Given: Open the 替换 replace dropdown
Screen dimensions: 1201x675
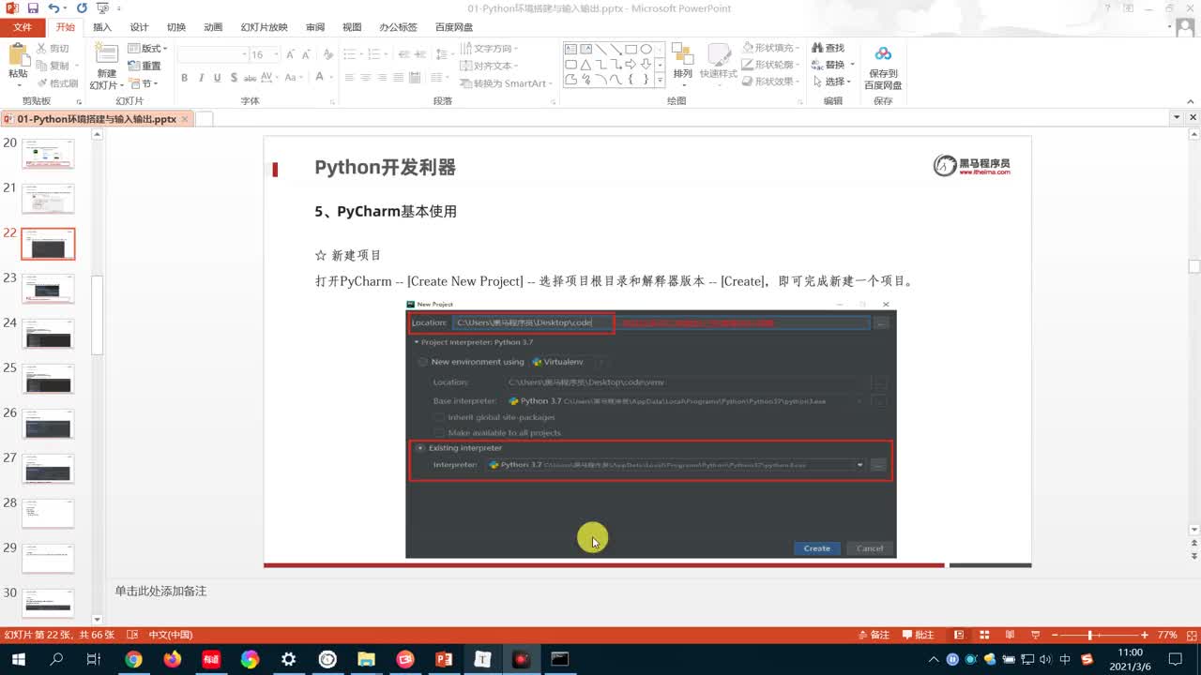Looking at the screenshot, I should pos(833,65).
